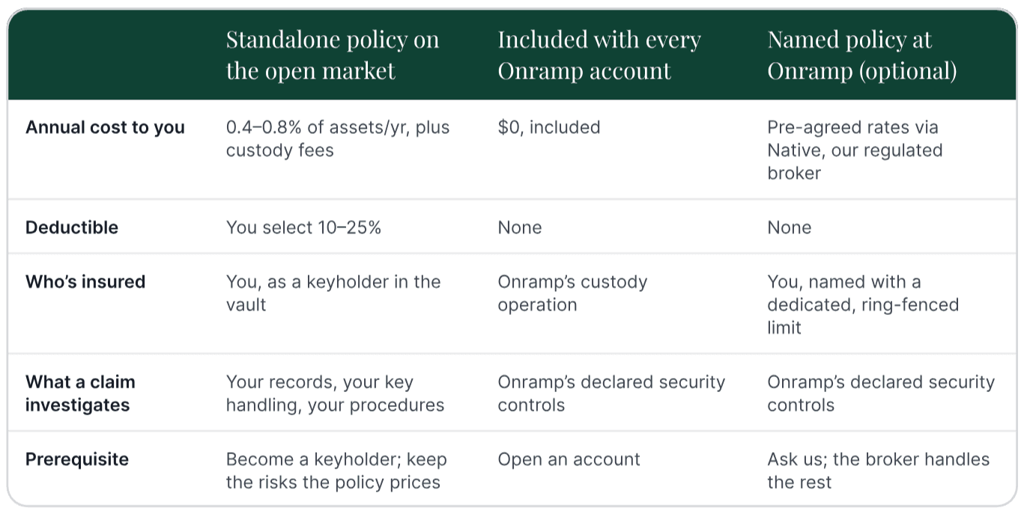Click 'None' under the included Onramp account column
Image resolution: width=1027 pixels, height=514 pixels.
click(520, 227)
